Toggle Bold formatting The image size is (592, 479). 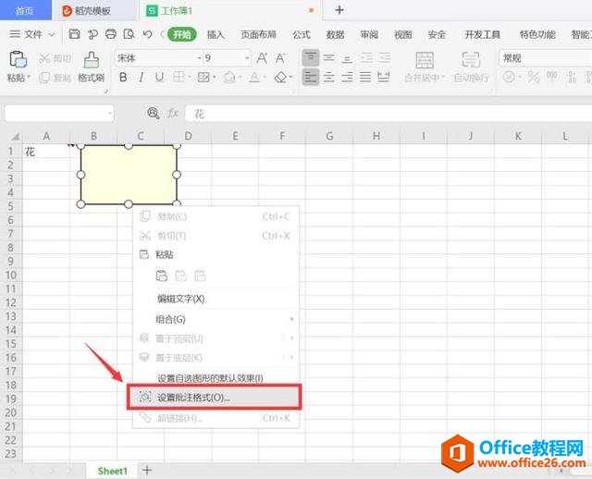click(x=123, y=78)
